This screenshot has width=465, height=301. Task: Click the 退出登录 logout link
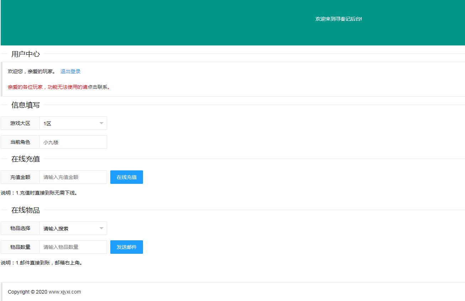point(70,71)
